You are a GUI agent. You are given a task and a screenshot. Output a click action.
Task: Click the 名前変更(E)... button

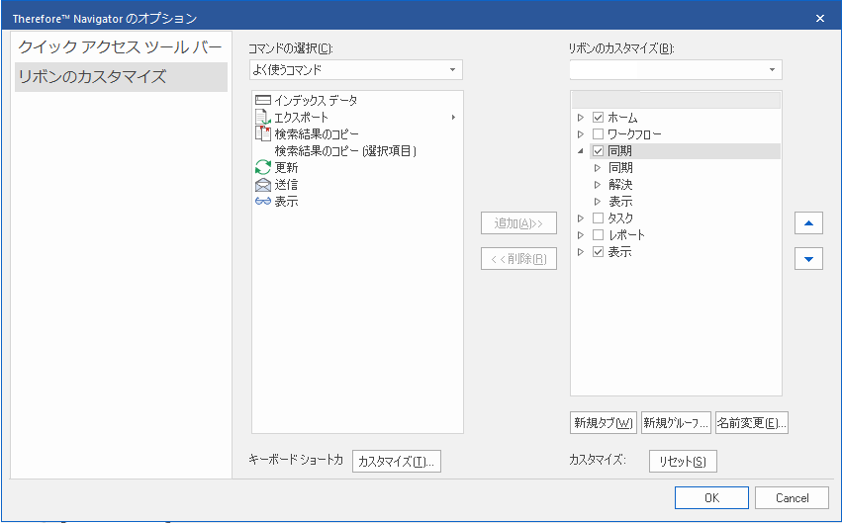click(x=752, y=423)
